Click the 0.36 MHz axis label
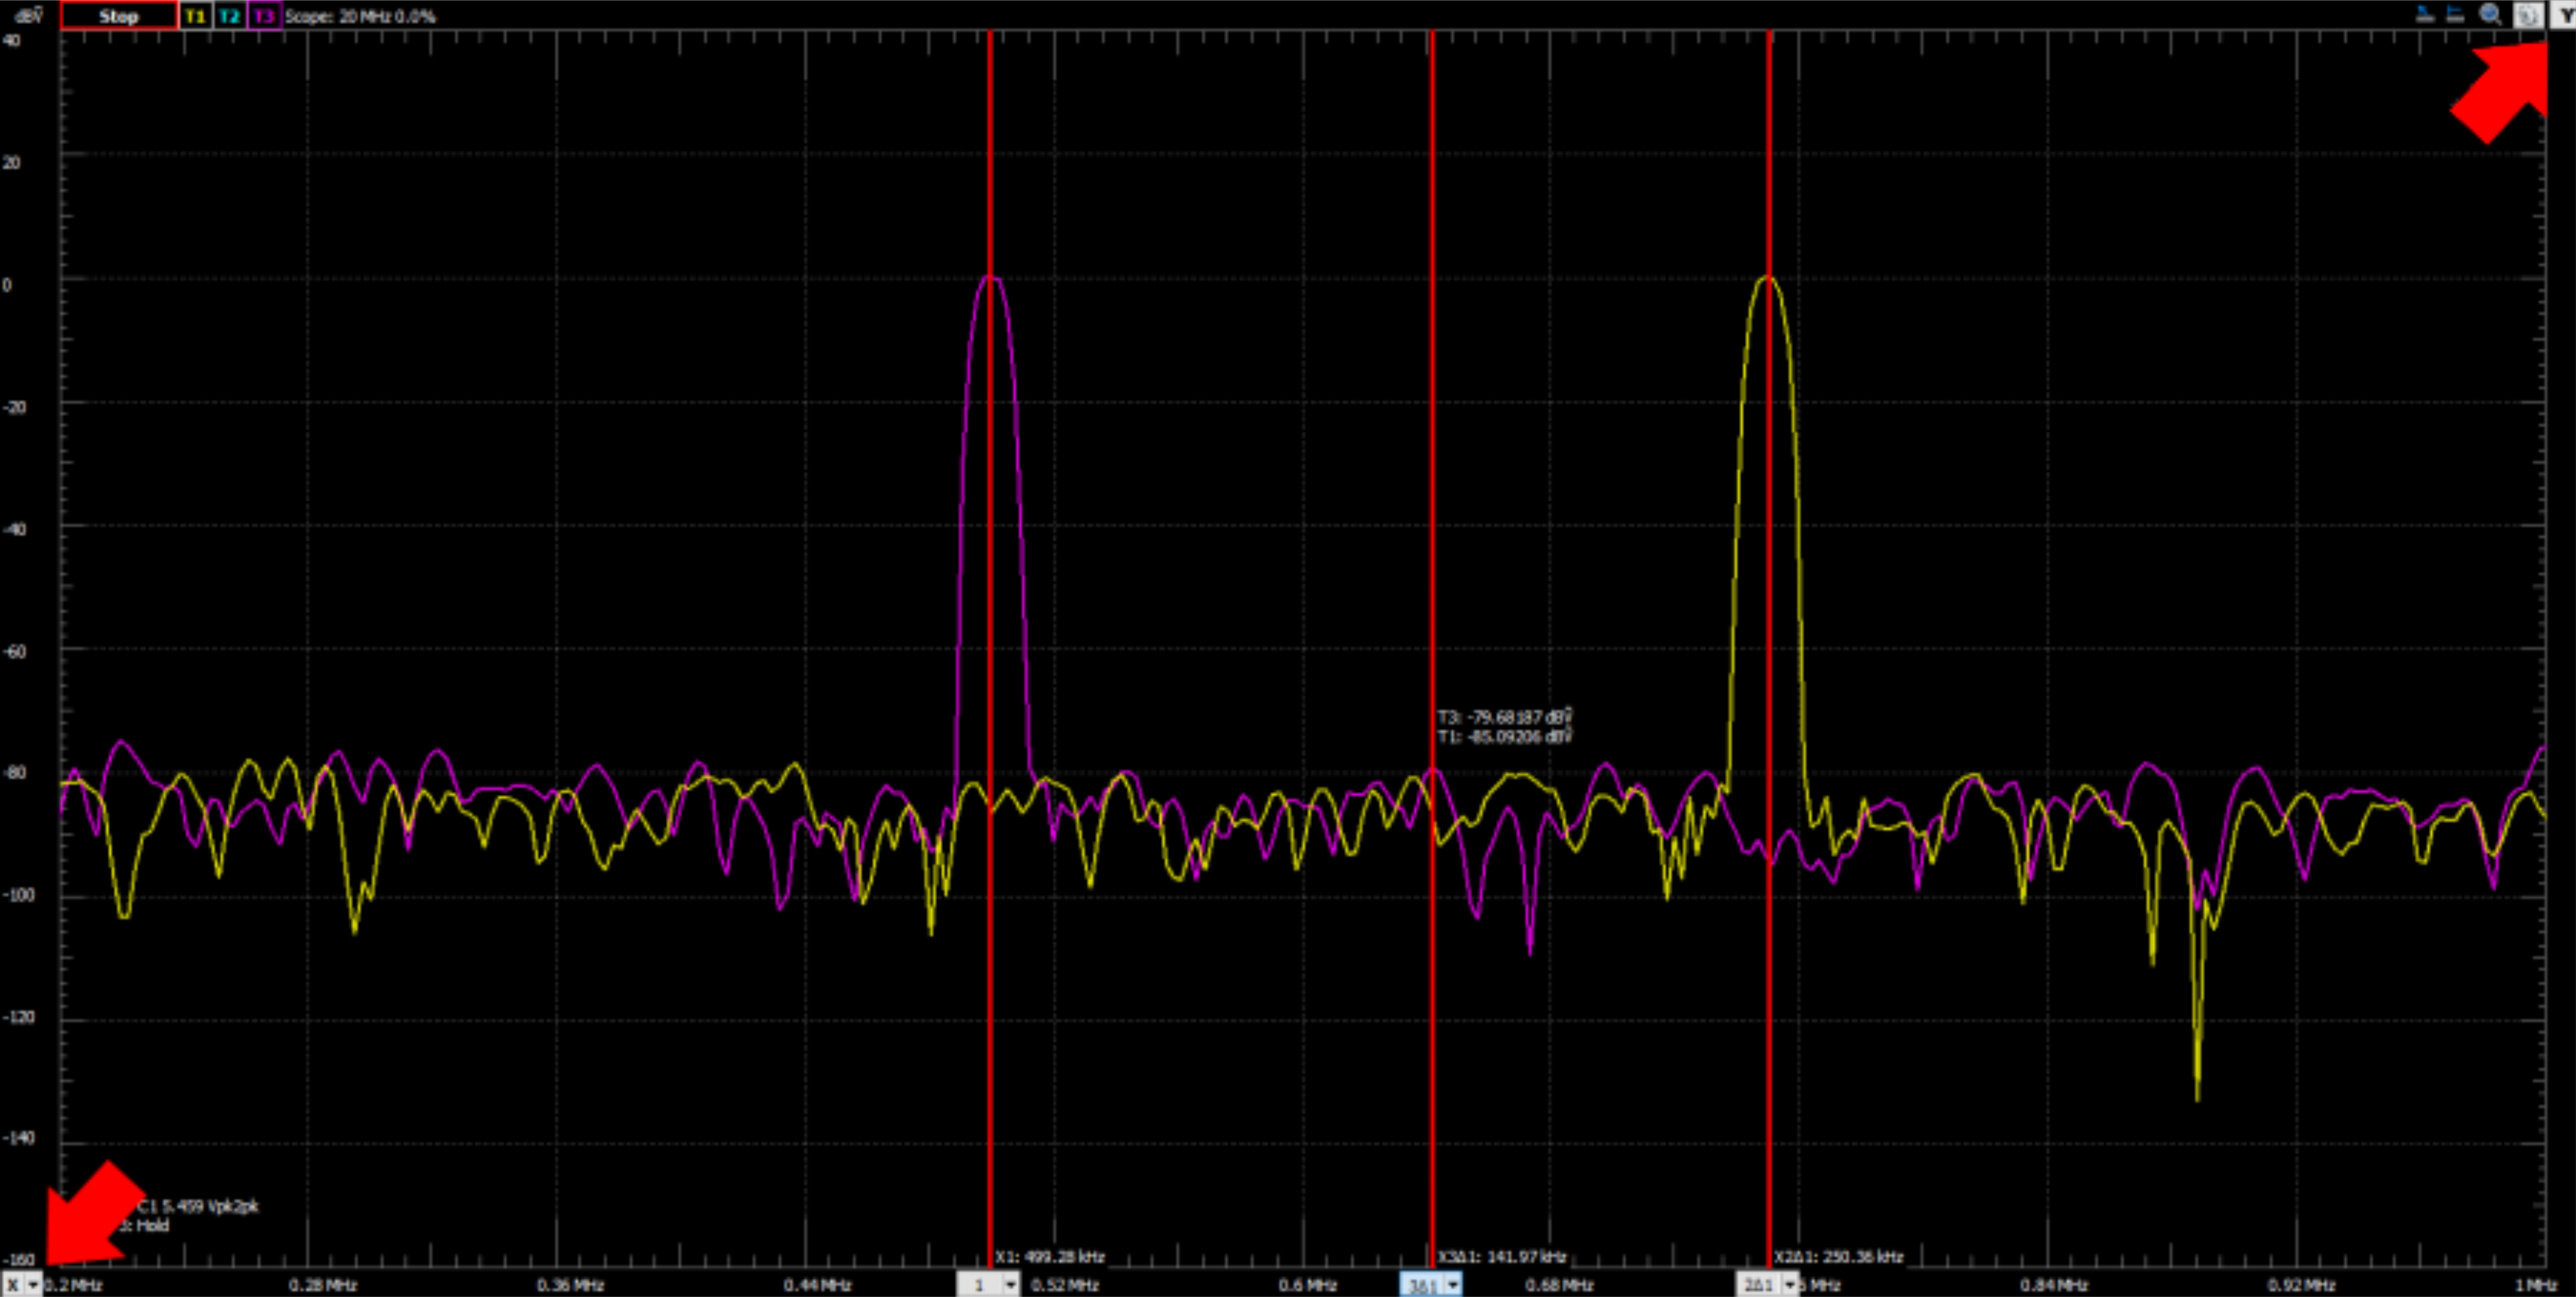Image resolution: width=2576 pixels, height=1297 pixels. point(570,1285)
